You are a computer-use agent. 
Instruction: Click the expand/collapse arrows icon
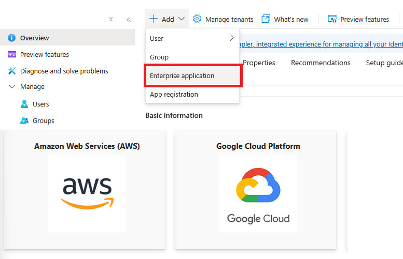pyautogui.click(x=111, y=19)
